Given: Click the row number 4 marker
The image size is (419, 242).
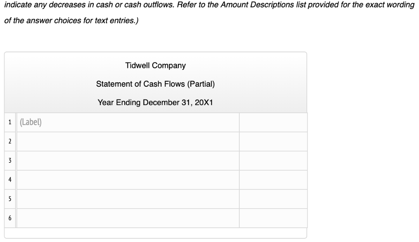Looking at the screenshot, I should pyautogui.click(x=10, y=179).
